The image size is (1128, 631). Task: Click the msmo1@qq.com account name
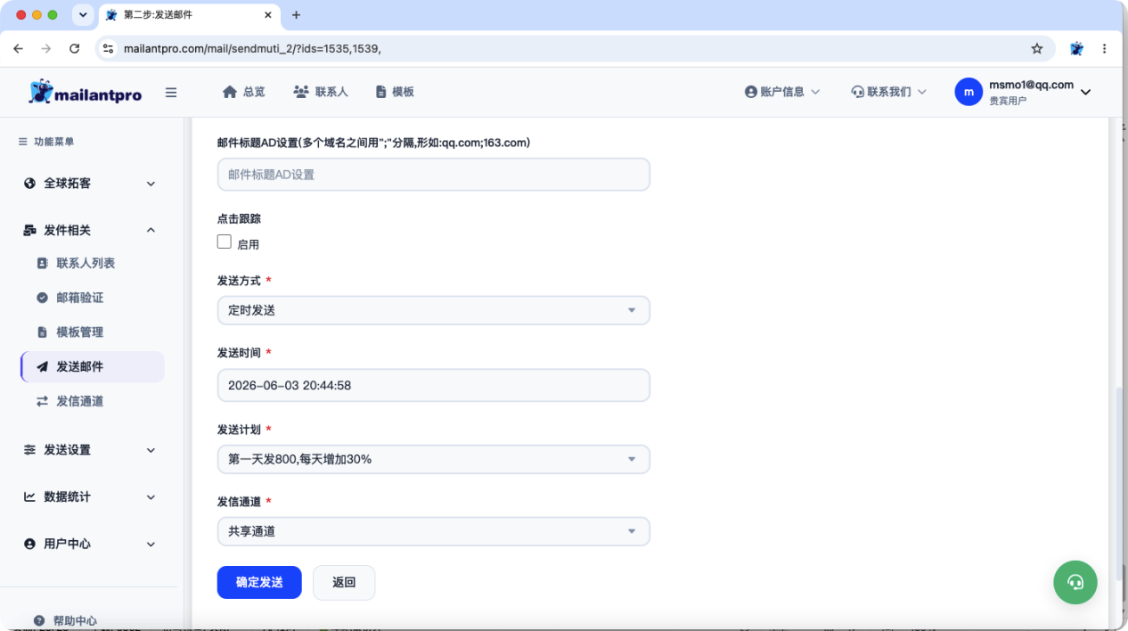tap(1031, 85)
